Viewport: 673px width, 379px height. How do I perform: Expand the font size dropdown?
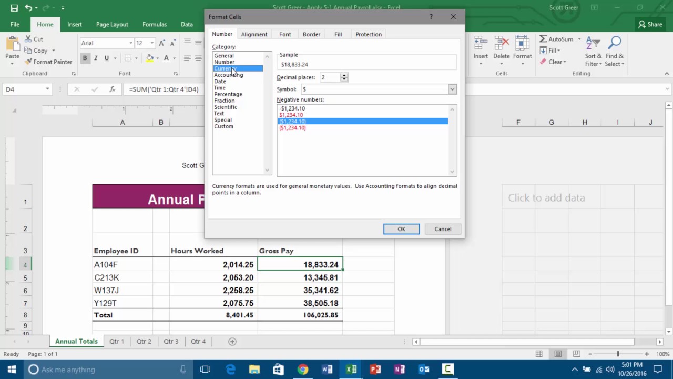pyautogui.click(x=152, y=43)
